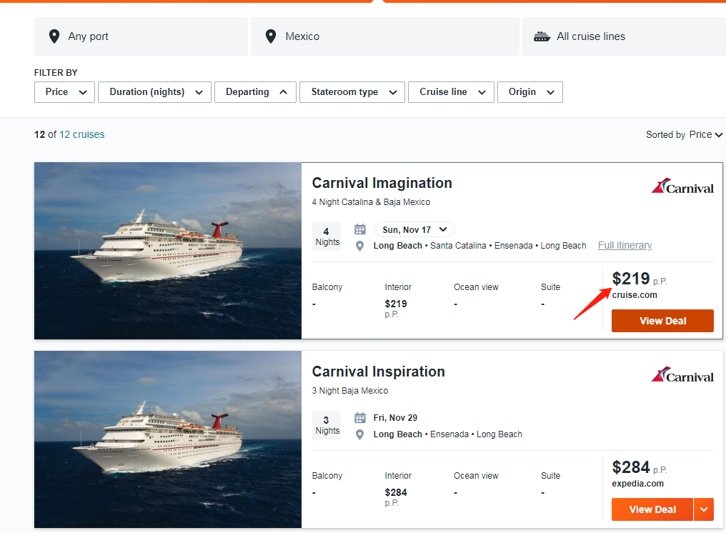The width and height of the screenshot is (726, 533).
Task: Click the ship icon beside All cruise lines
Action: pyautogui.click(x=542, y=36)
